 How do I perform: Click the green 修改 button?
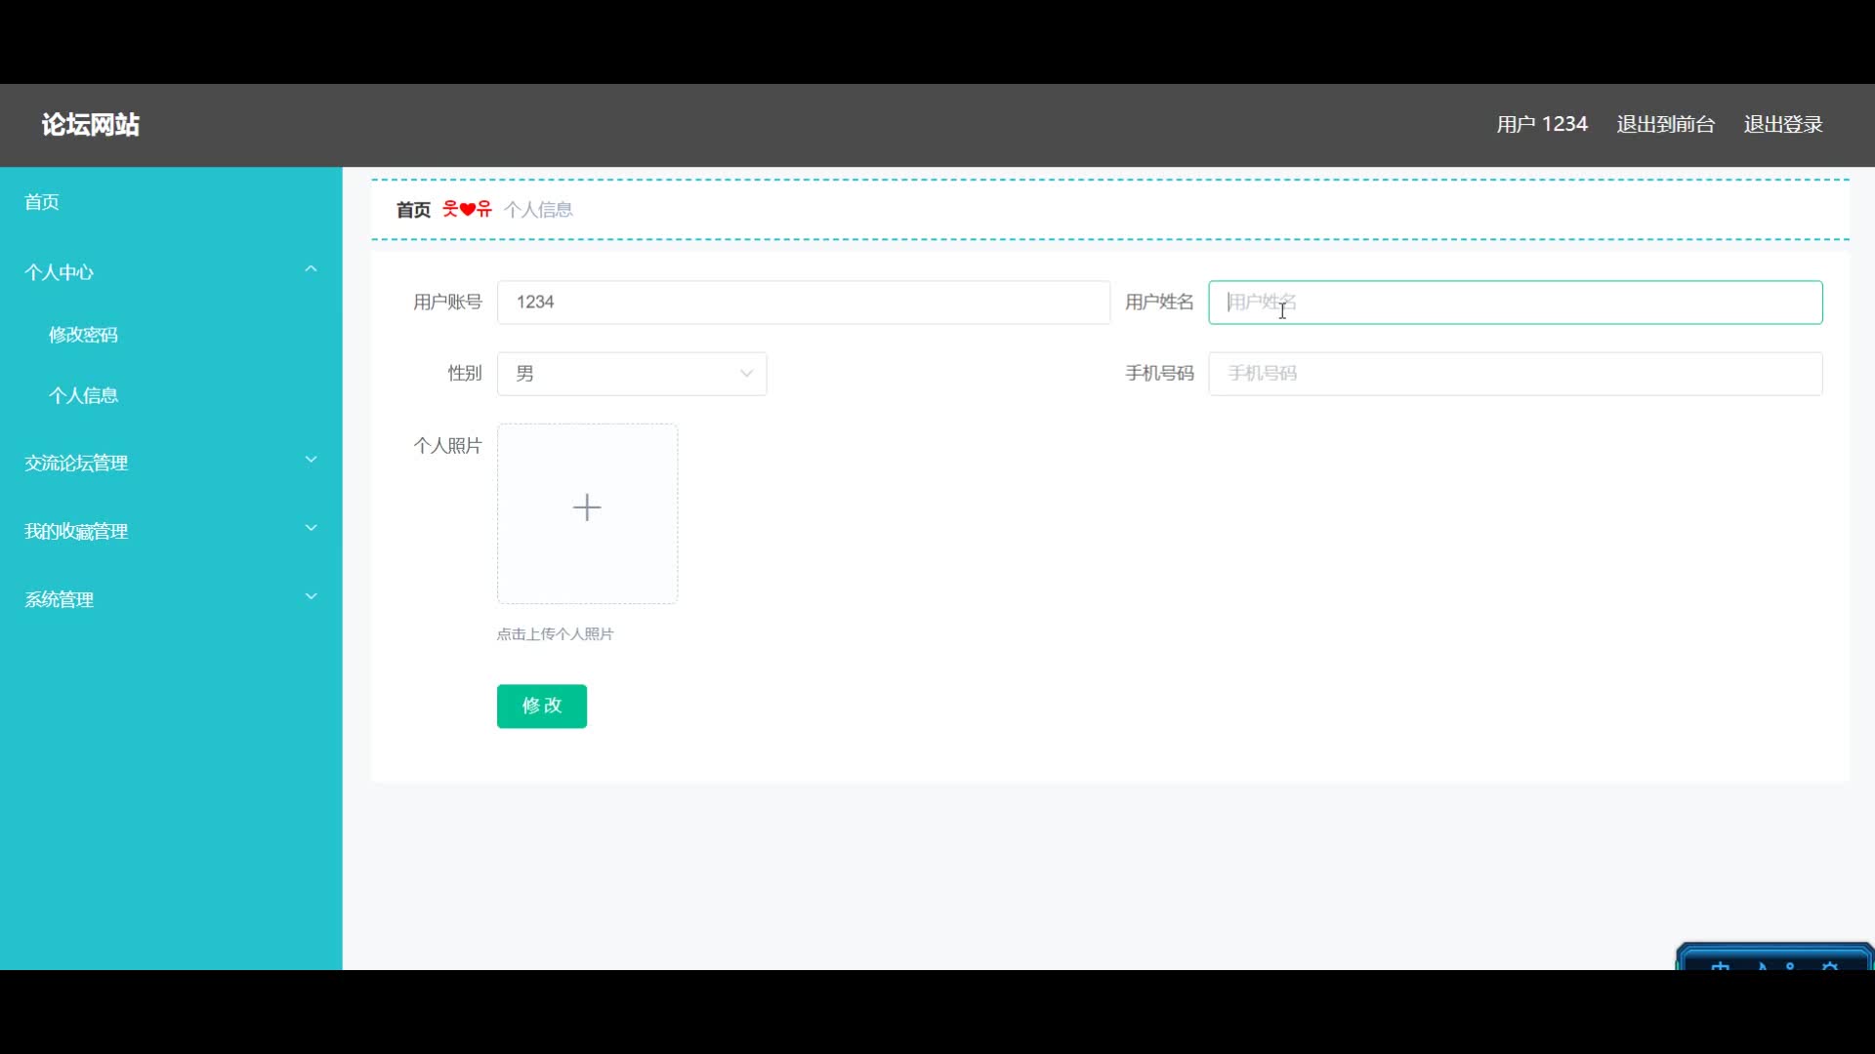[x=542, y=706]
